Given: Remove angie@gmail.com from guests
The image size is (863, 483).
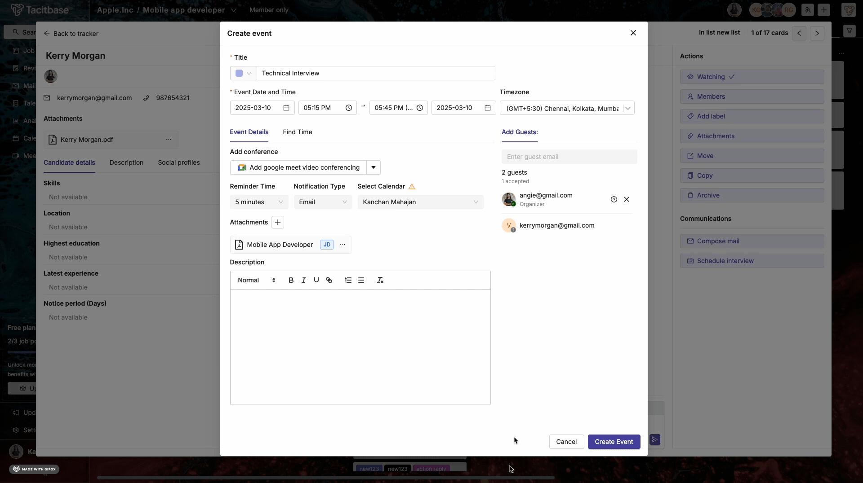Looking at the screenshot, I should [x=627, y=199].
